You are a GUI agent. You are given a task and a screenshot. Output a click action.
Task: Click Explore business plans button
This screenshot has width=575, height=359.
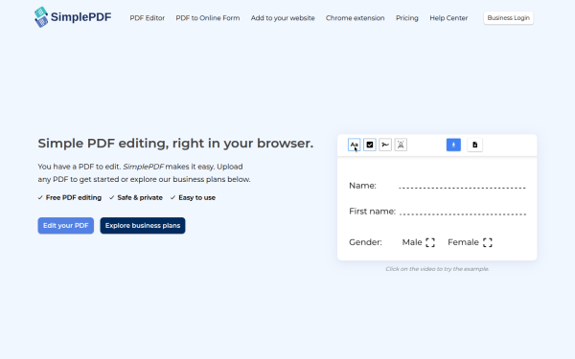pyautogui.click(x=143, y=226)
